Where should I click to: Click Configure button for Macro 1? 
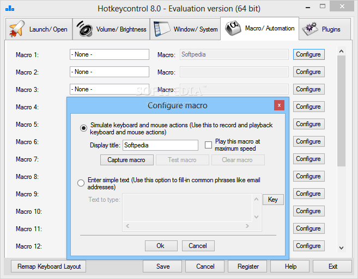[x=308, y=54]
